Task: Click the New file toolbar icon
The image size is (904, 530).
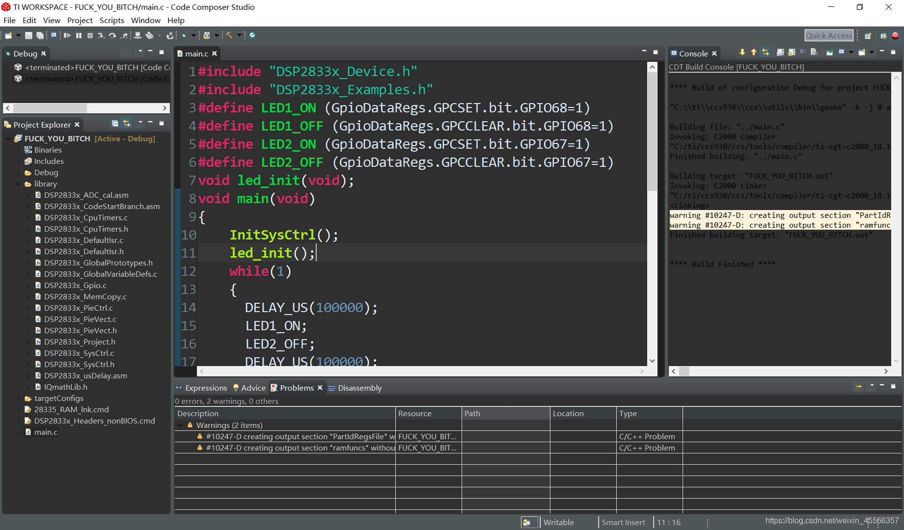Action: click(8, 35)
